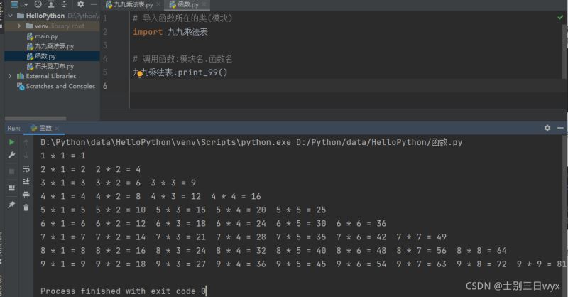Viewport: 568px width, 297px height.
Task: Open 九九乘法表.py in project tree
Action: click(x=50, y=46)
